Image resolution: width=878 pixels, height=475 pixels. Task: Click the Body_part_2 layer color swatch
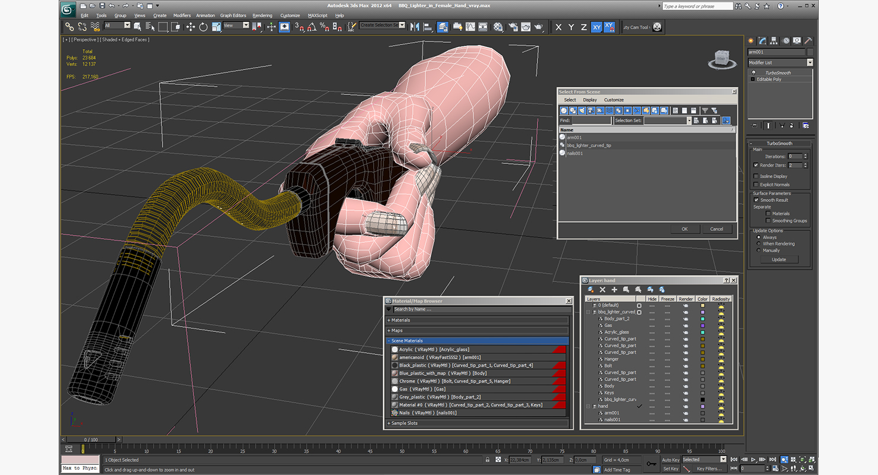tap(703, 319)
